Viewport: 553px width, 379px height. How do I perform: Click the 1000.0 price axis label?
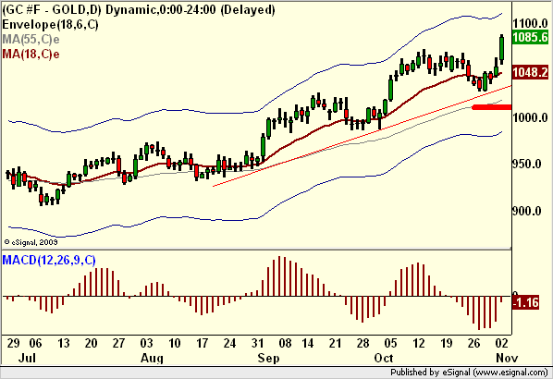tap(530, 117)
